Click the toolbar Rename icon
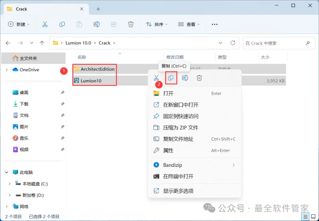 click(96, 24)
